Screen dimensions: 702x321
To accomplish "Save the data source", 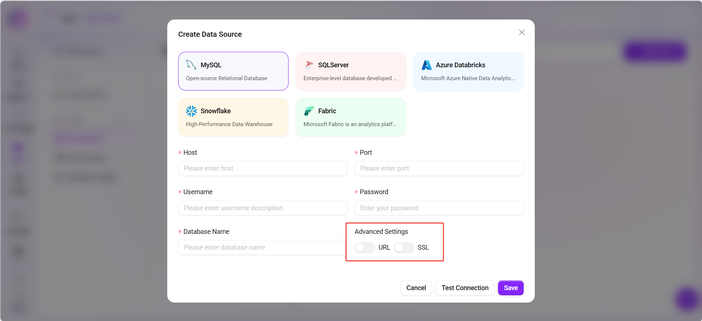I will point(511,288).
